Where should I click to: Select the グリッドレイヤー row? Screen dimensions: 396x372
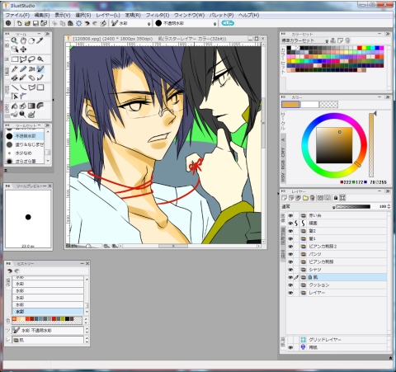tap(337, 340)
